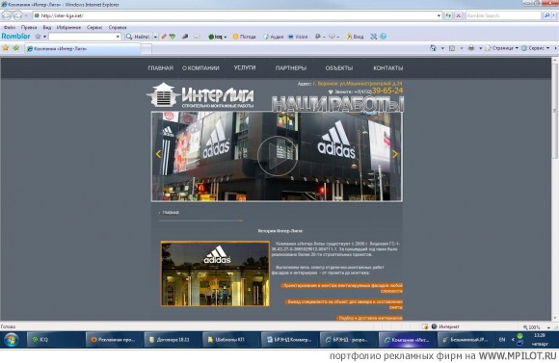Screen dimensions: 559x363
Task: Open the Print button dropdown arrow
Action: pos(480,48)
